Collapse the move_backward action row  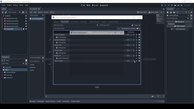pyautogui.click(x=54, y=40)
